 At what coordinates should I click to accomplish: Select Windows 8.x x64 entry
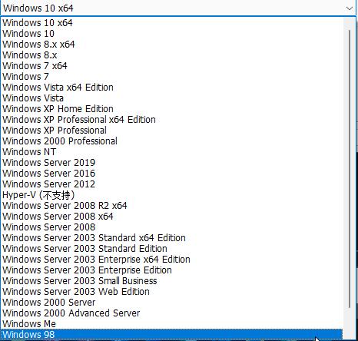[171, 45]
